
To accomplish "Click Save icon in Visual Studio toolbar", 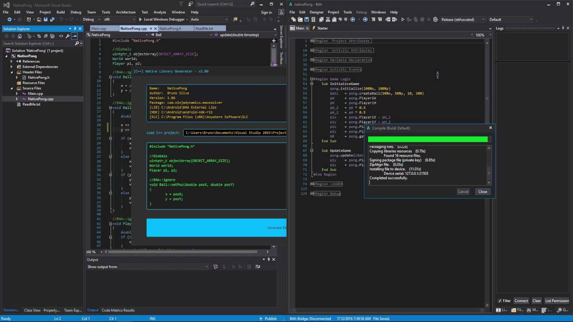I will (45, 20).
